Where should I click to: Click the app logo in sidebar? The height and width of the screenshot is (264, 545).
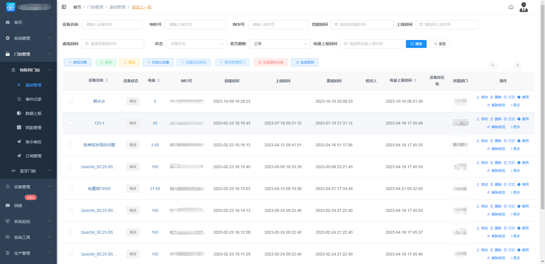11,7
